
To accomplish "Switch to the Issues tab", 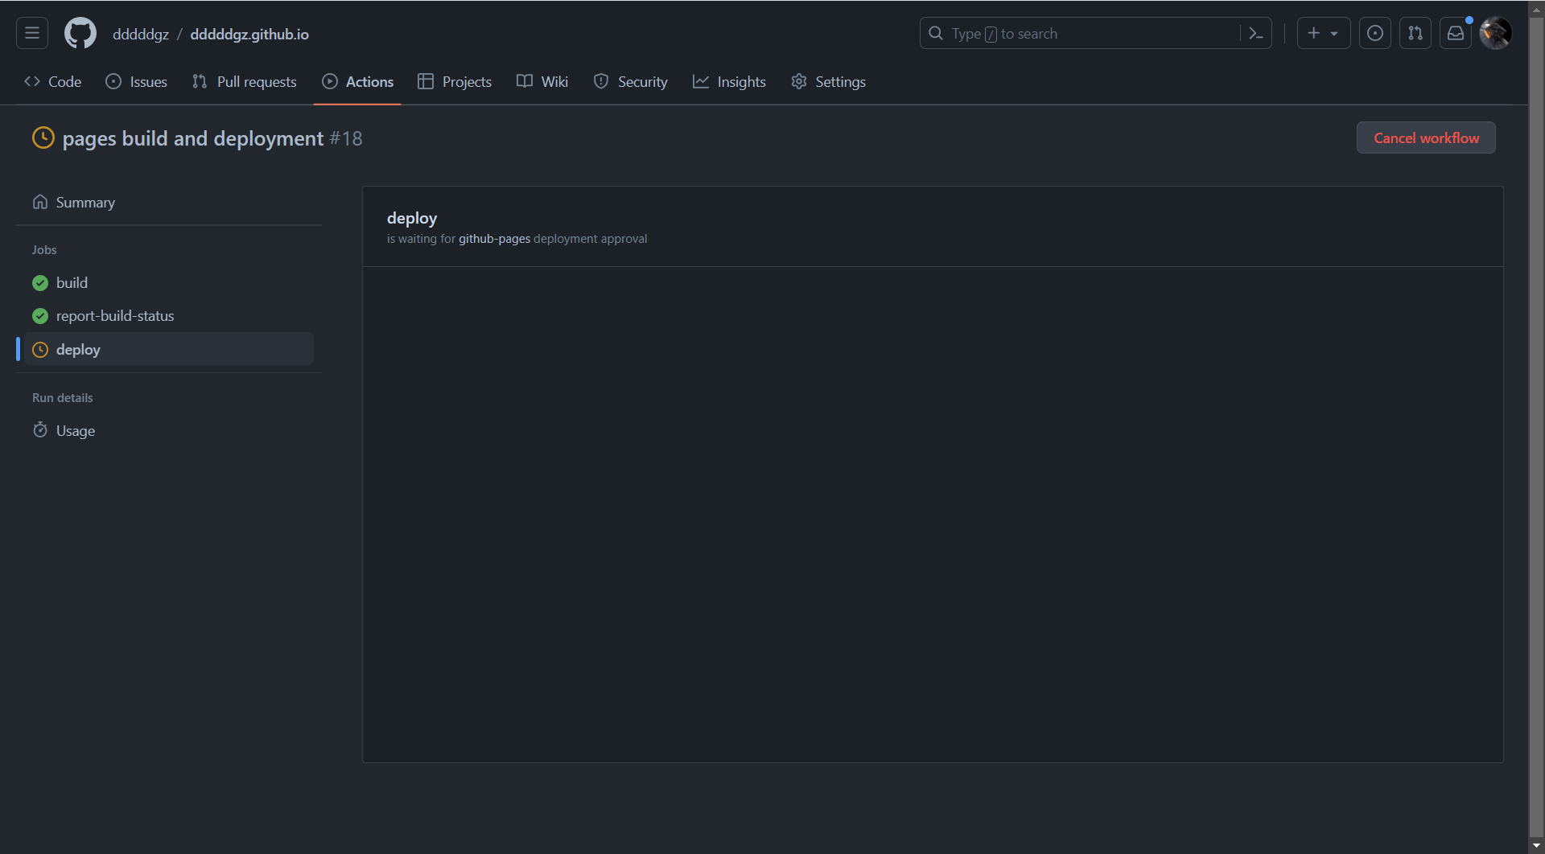I will tap(137, 81).
